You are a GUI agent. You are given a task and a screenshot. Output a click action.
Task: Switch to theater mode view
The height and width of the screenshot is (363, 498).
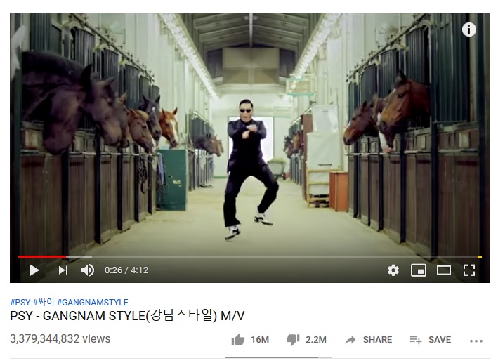(x=444, y=270)
